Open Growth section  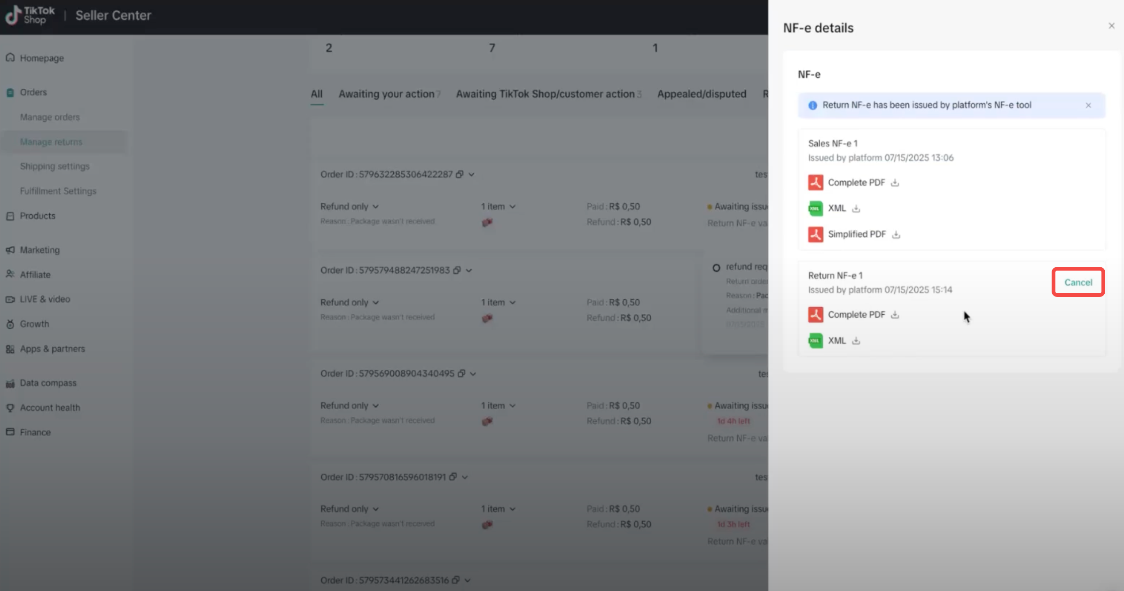34,324
